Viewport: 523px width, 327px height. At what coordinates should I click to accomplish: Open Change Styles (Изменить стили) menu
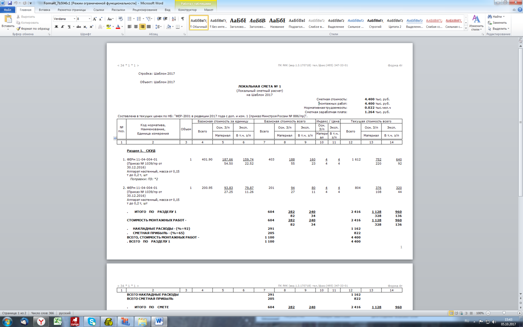coord(476,23)
